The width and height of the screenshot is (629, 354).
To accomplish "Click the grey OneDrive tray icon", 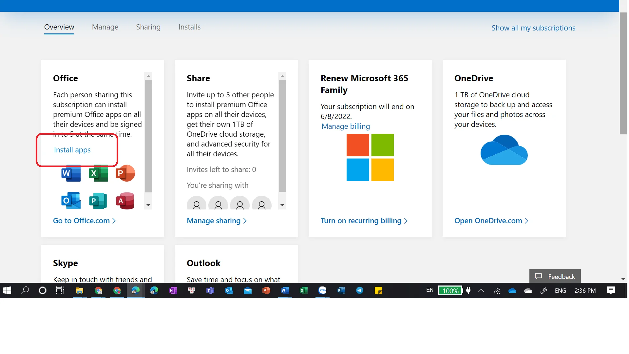I will (x=528, y=291).
